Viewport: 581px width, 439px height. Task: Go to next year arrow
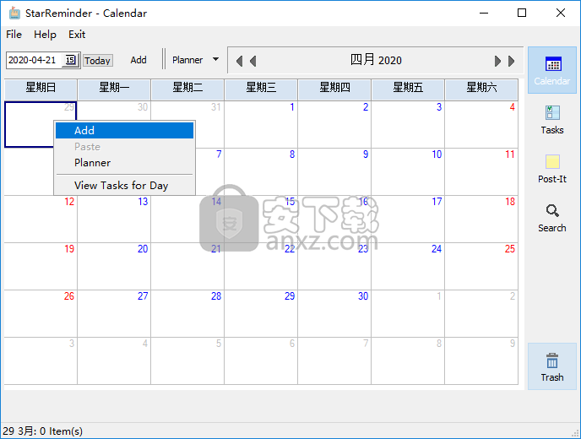(x=512, y=61)
